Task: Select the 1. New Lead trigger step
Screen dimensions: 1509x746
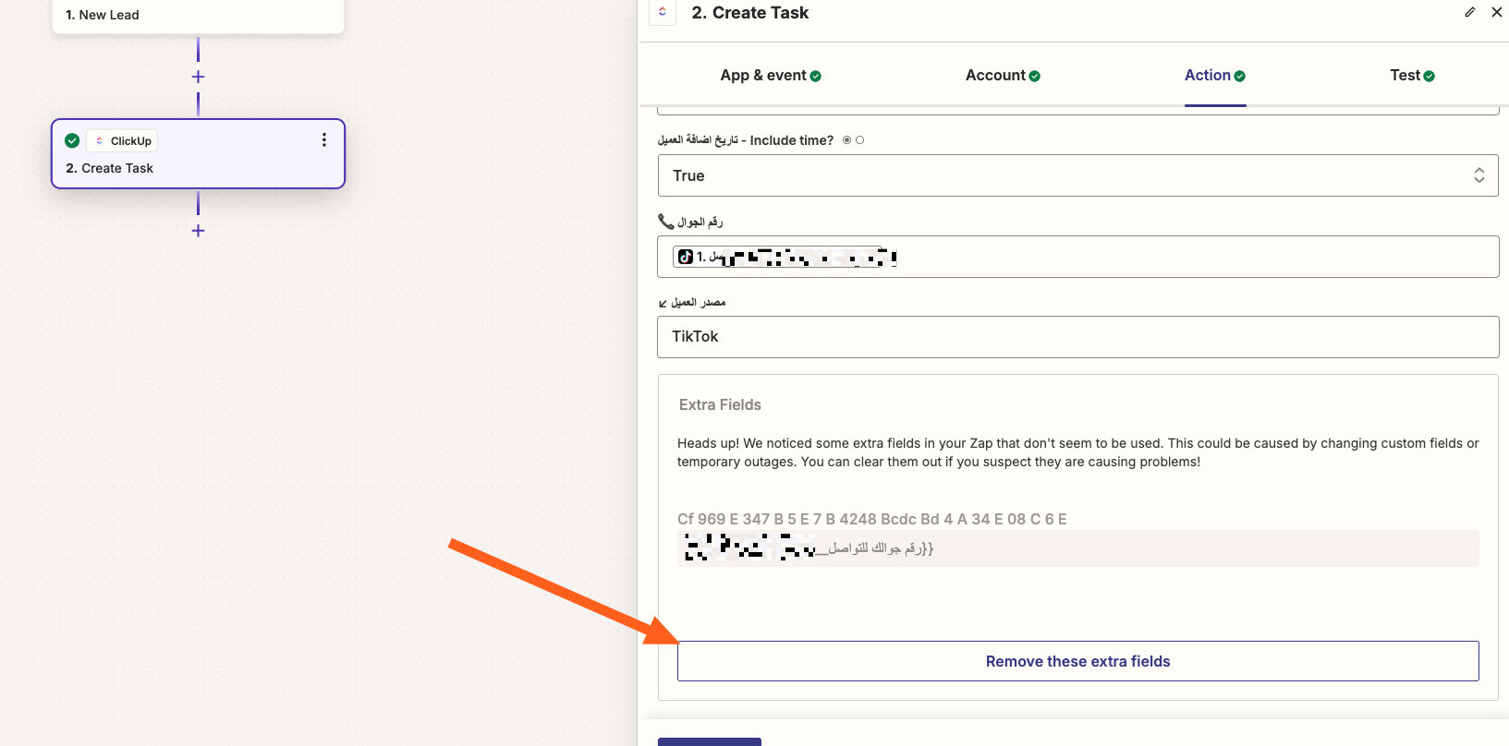Action: [198, 16]
